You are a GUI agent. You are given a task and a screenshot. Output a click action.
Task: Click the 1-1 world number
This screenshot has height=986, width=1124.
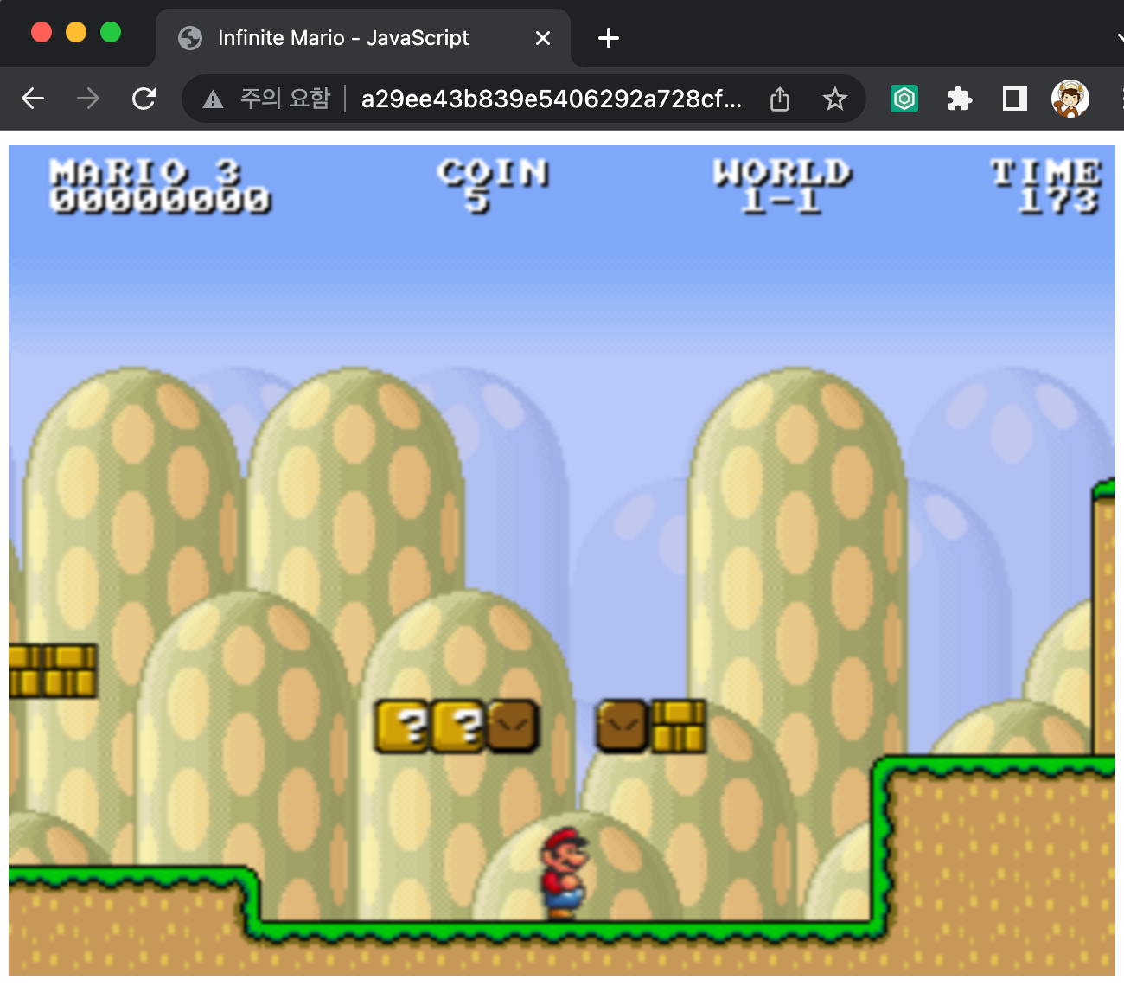tap(782, 201)
